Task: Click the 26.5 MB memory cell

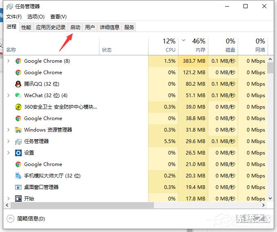Action: click(x=193, y=153)
